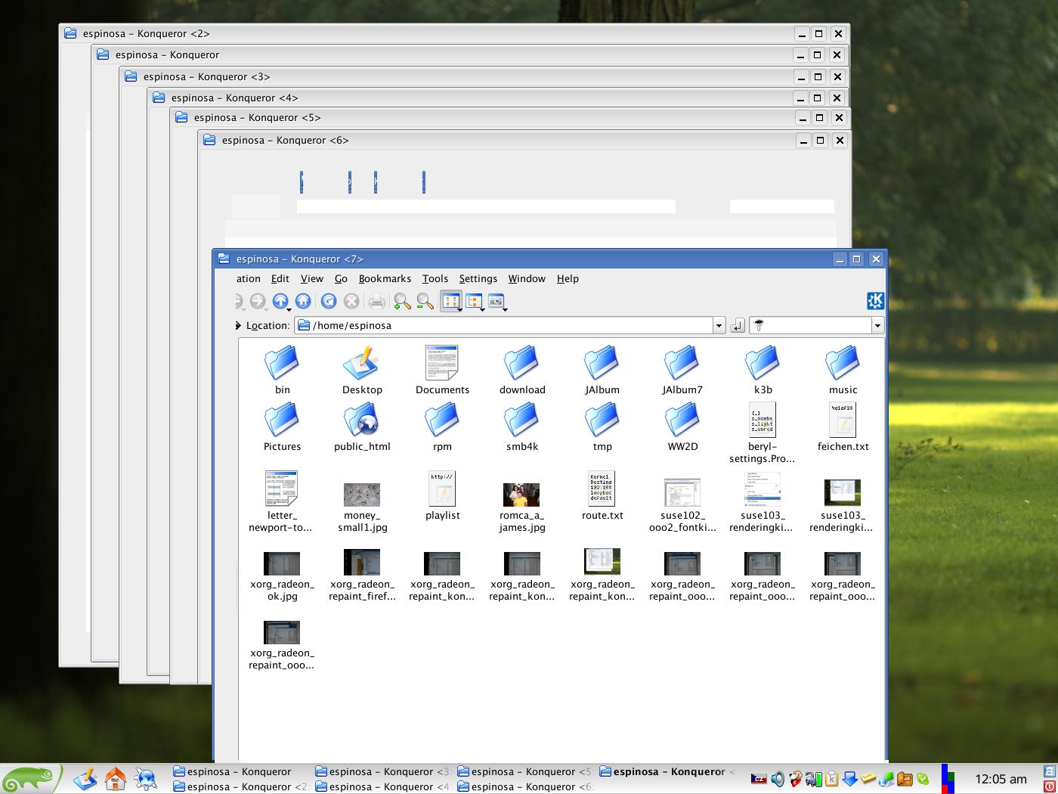This screenshot has height=794, width=1058.
Task: Click the keyboard layout flag tray icon
Action: pyautogui.click(x=759, y=779)
